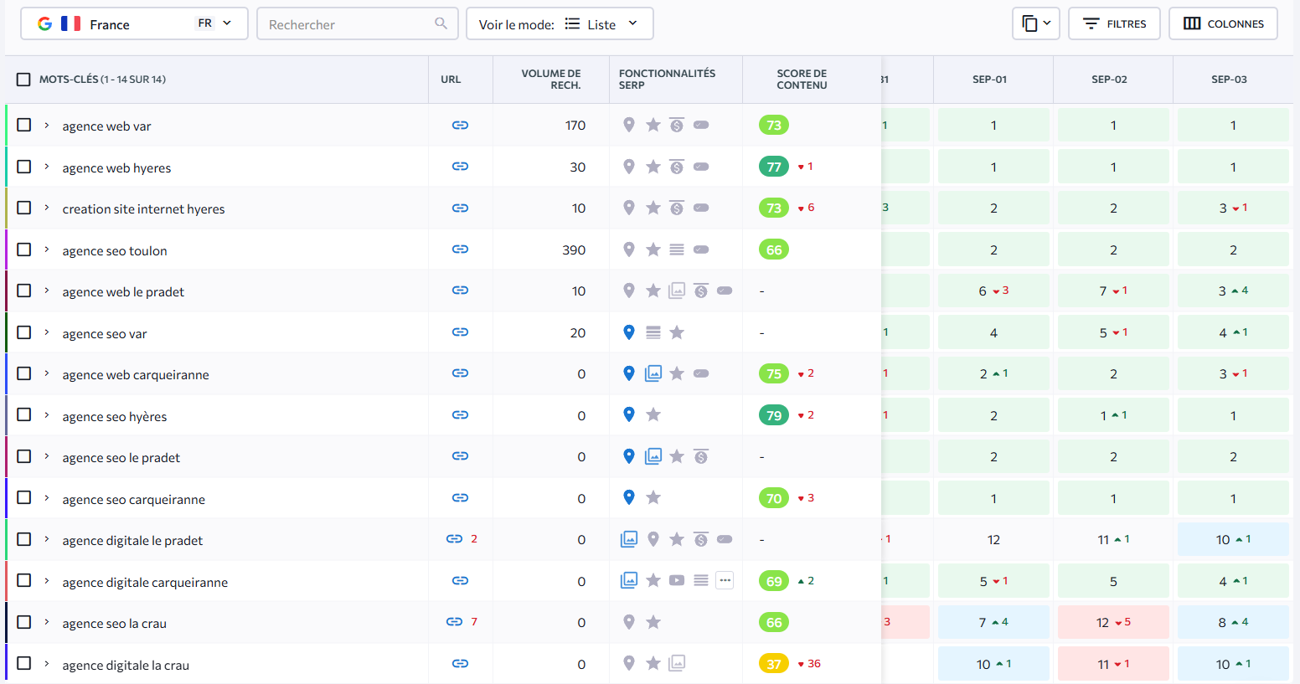Click content score 79 badge for agence seo hyères
Viewport: 1300px width, 684px height.
point(774,415)
